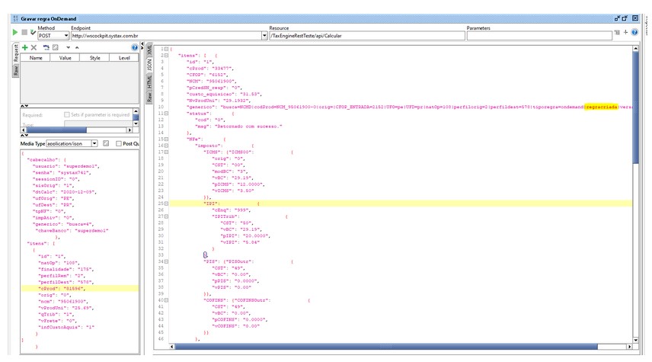Click update parameters from URL icon
The width and height of the screenshot is (652, 362).
coord(46,47)
